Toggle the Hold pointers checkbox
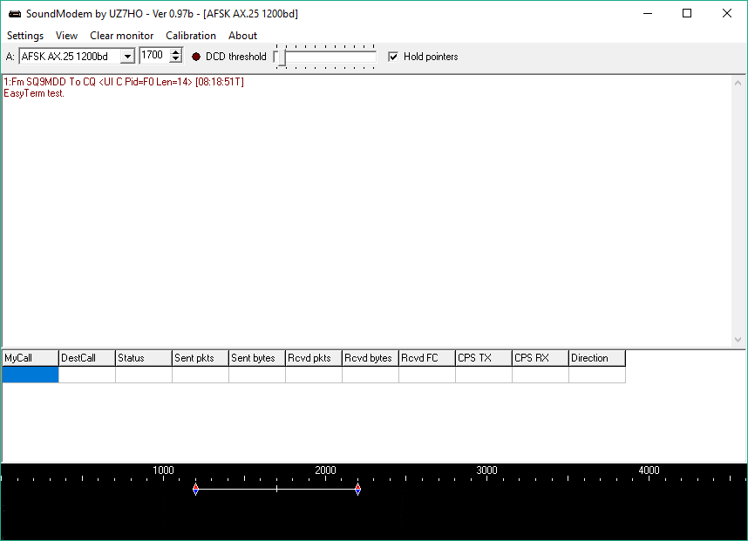Screen dimensions: 748x541 [x=393, y=57]
